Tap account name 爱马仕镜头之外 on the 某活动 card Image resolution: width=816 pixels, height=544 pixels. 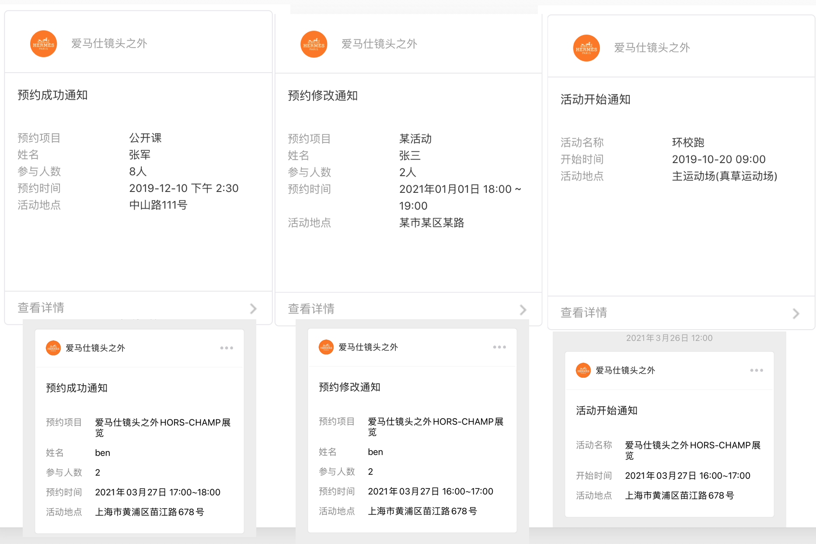(x=380, y=44)
